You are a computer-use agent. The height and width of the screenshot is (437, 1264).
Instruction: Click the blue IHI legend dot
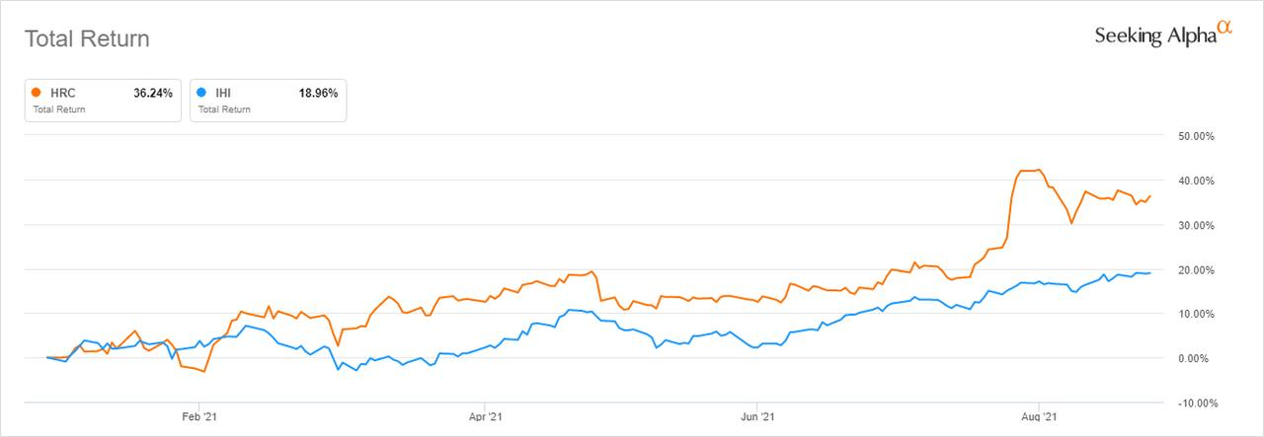pos(202,93)
